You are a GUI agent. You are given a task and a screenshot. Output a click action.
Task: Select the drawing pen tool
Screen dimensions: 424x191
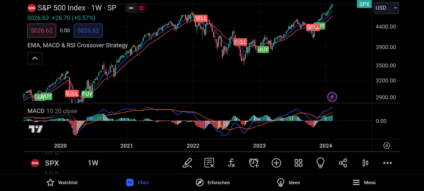[187, 163]
